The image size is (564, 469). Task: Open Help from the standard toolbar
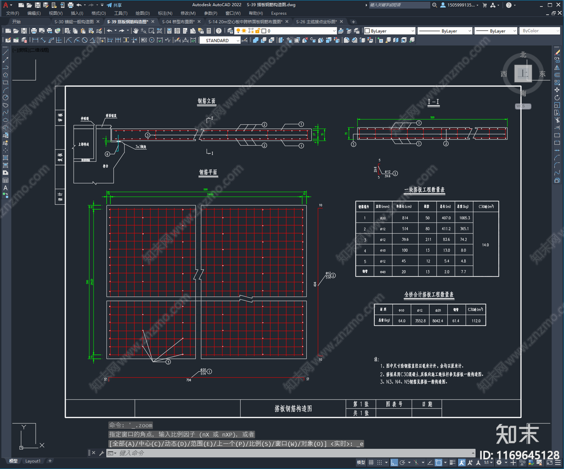(x=219, y=31)
